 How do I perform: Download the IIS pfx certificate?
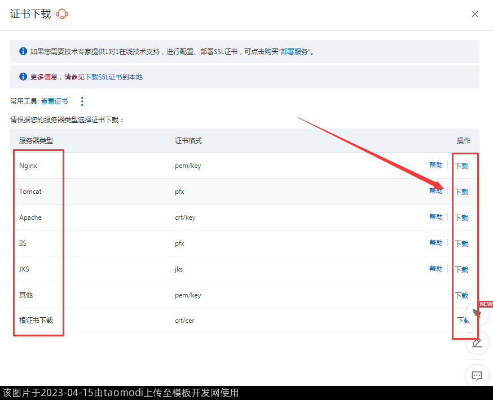point(461,244)
